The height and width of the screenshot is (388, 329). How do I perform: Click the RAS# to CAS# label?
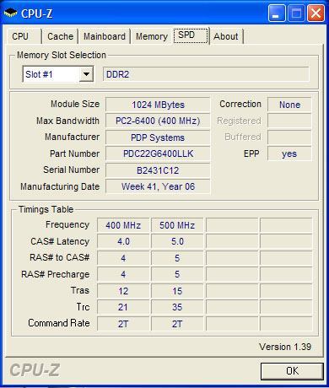click(60, 257)
